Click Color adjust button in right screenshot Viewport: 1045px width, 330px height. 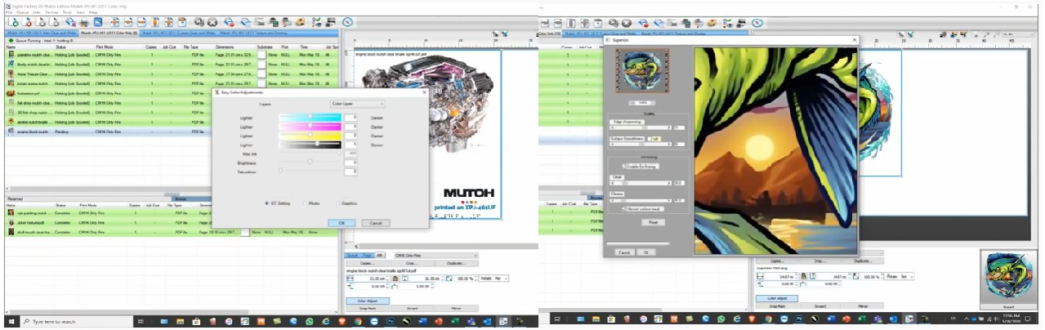point(777,298)
